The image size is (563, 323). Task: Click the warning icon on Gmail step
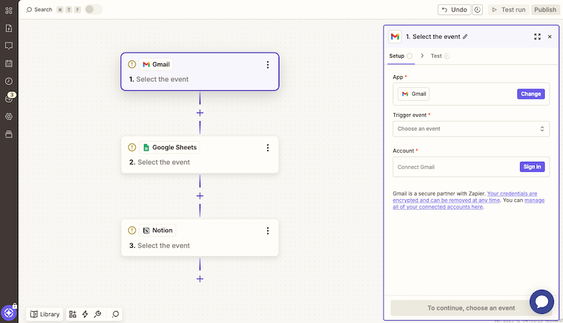click(x=132, y=64)
